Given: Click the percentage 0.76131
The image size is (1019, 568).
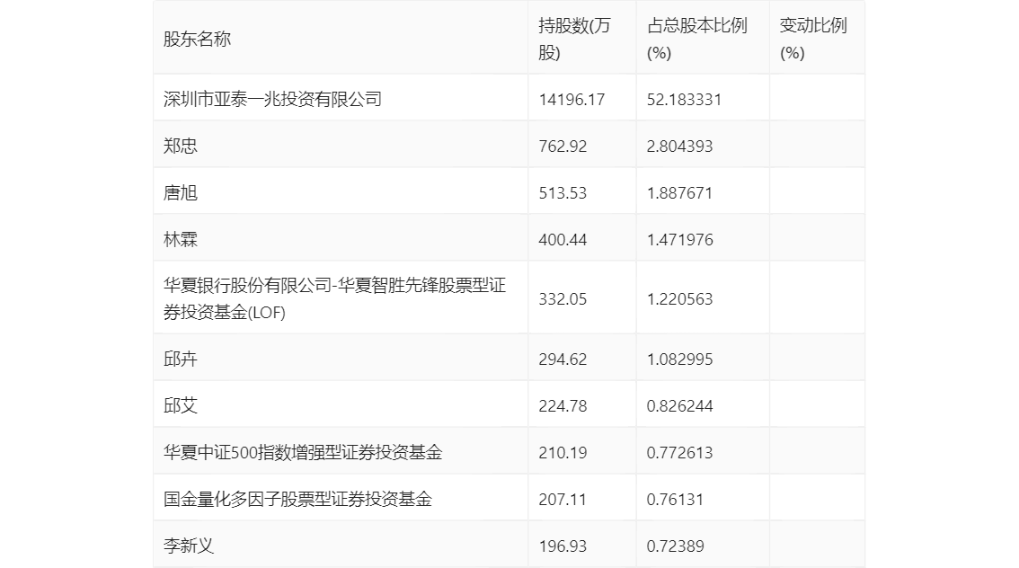Looking at the screenshot, I should (675, 500).
